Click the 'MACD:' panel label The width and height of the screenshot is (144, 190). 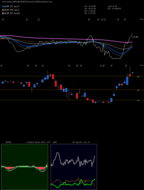[x=8, y=142]
